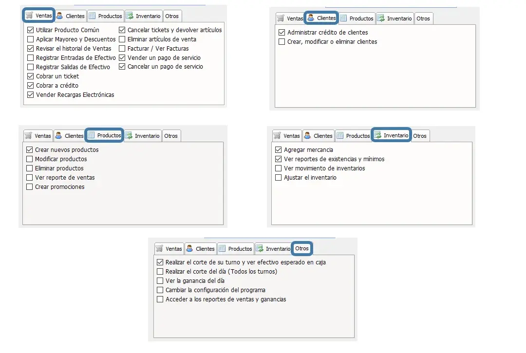Tick Crear, modificar o eliminar clientes

[x=282, y=42]
